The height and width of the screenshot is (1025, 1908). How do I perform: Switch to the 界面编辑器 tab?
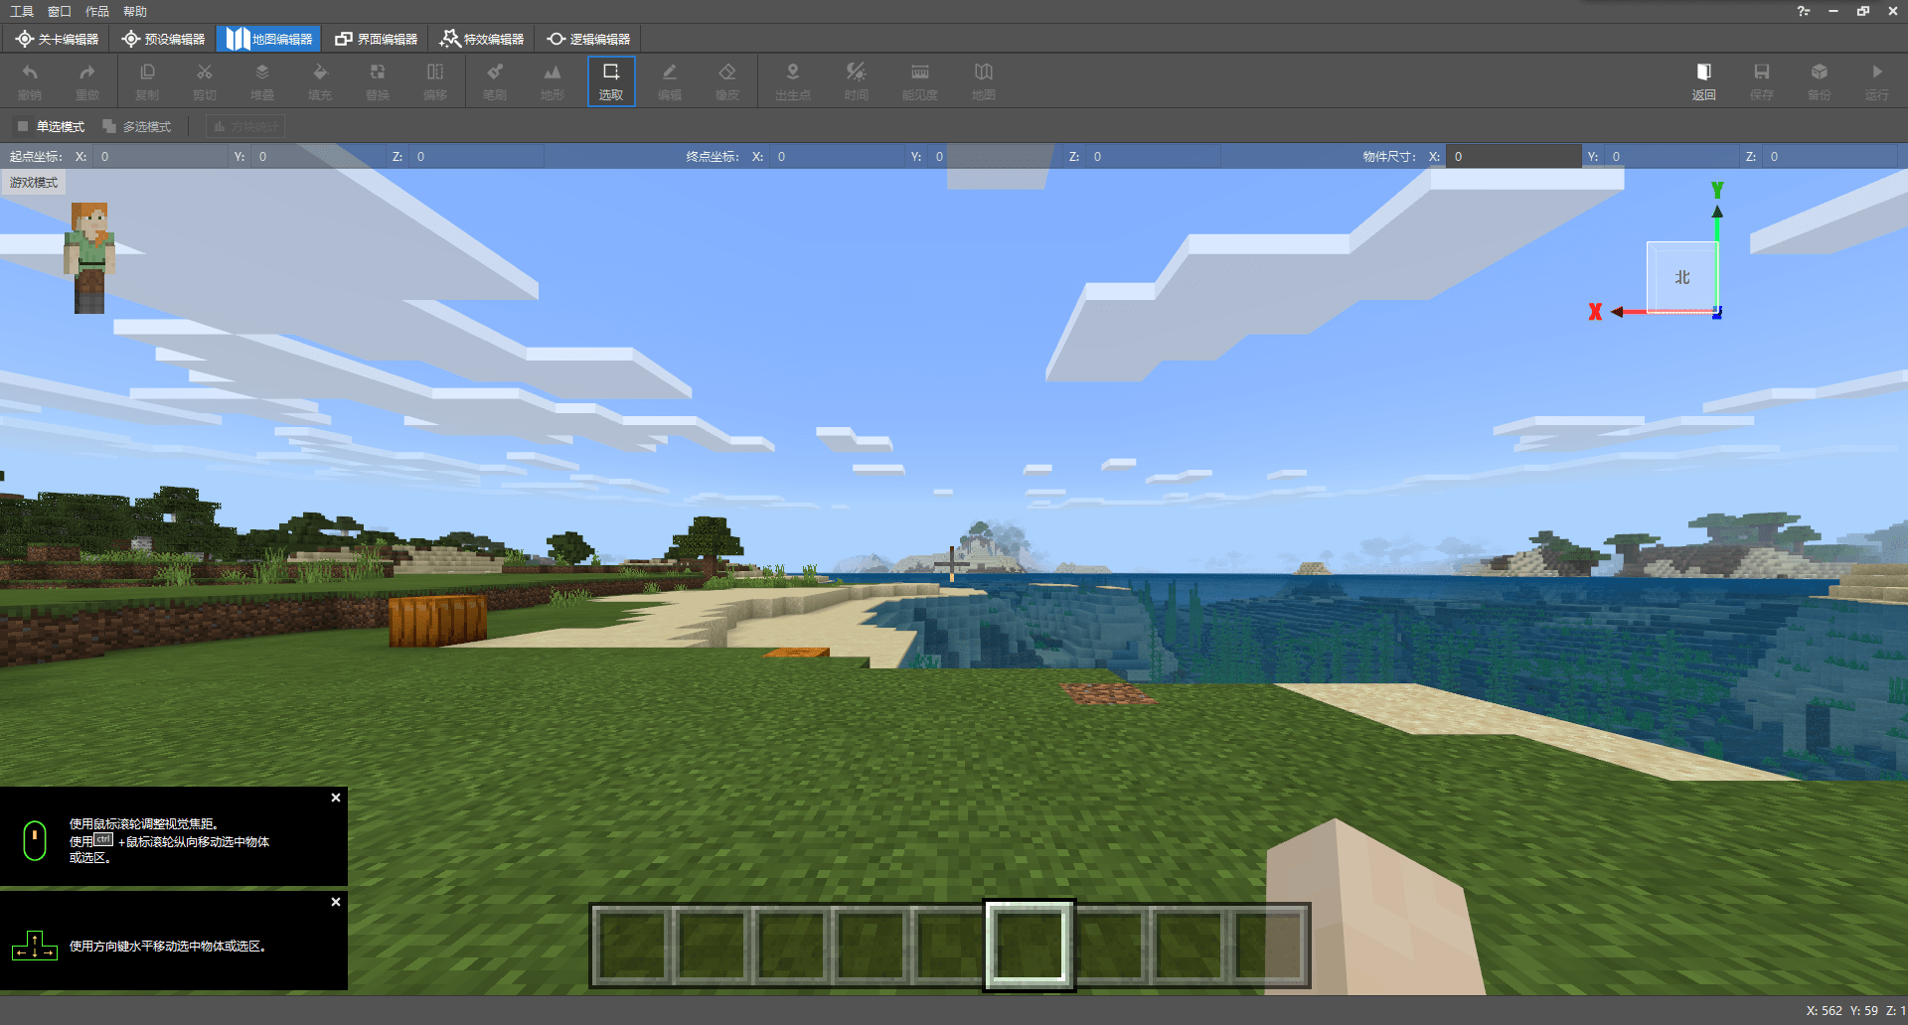pyautogui.click(x=376, y=39)
